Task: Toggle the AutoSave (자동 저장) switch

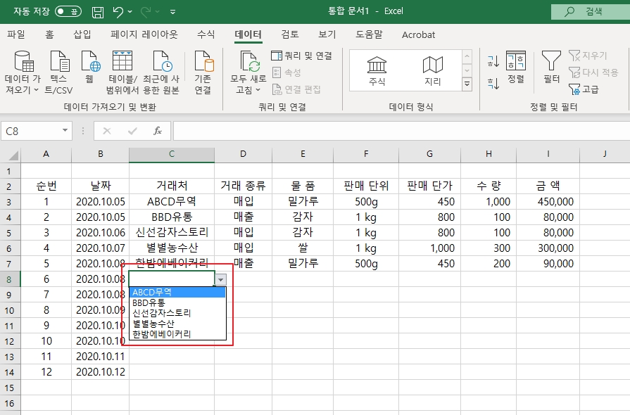Action: coord(68,11)
